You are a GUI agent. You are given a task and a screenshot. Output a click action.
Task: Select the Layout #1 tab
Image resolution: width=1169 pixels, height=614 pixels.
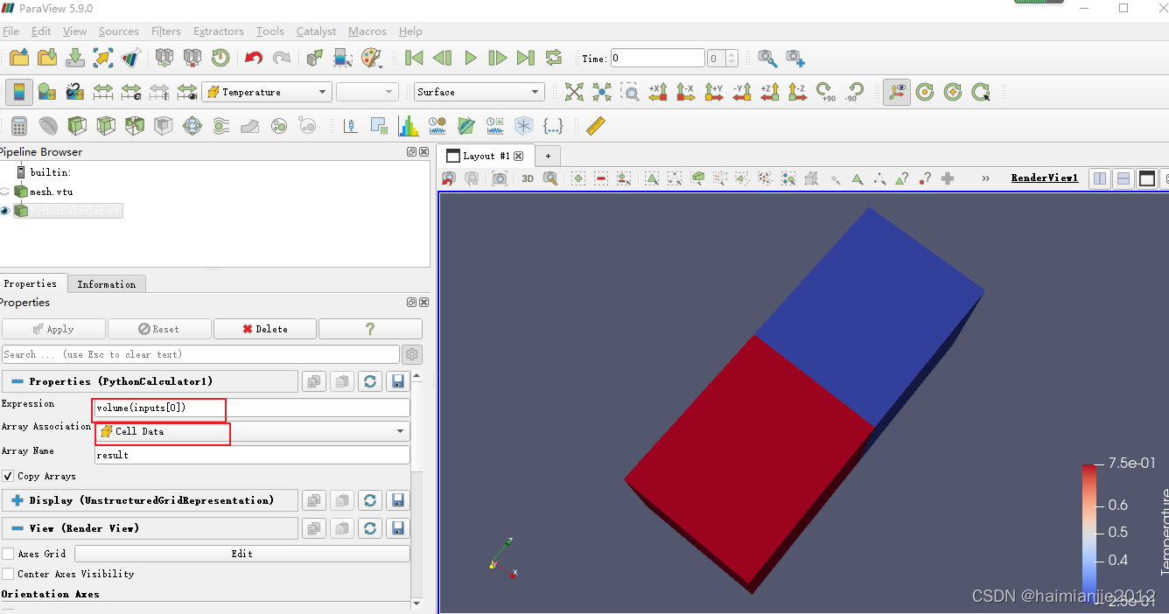[x=486, y=156]
